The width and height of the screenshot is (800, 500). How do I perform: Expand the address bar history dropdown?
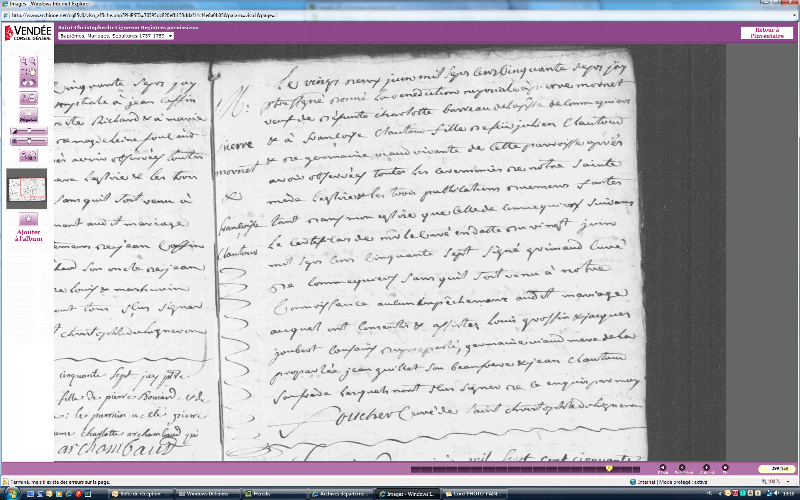coord(794,15)
